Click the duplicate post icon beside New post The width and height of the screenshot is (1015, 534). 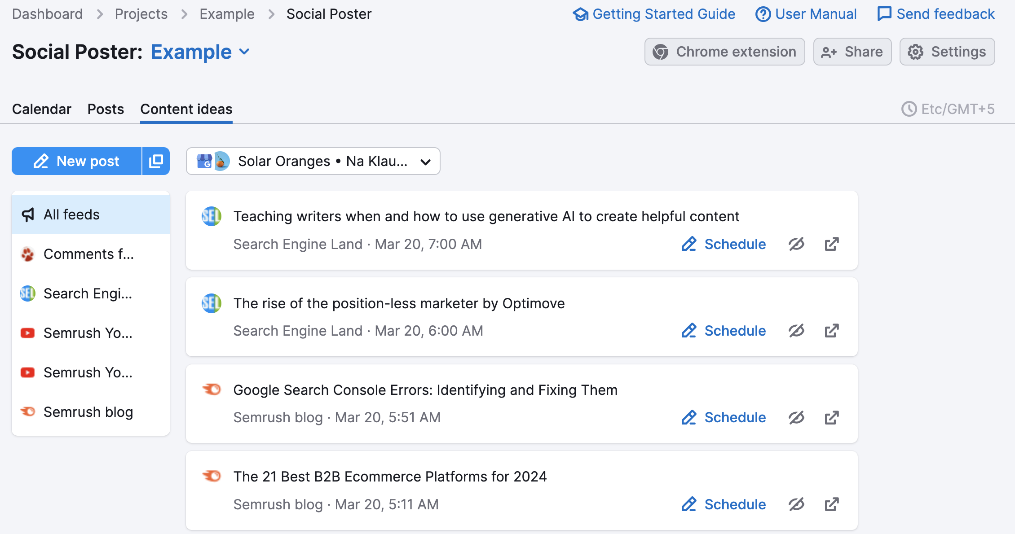point(155,161)
